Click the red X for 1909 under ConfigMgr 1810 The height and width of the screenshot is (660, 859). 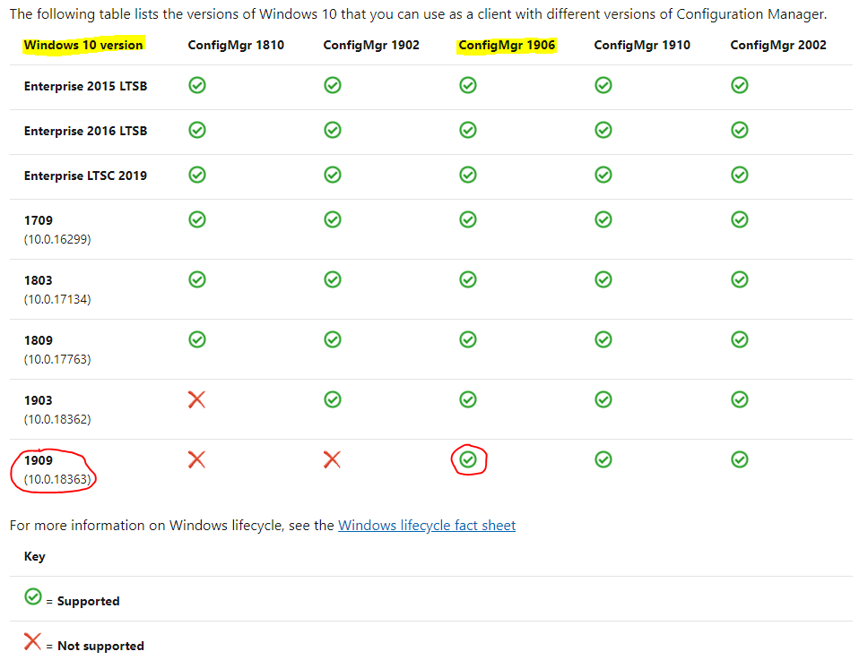[x=197, y=459]
